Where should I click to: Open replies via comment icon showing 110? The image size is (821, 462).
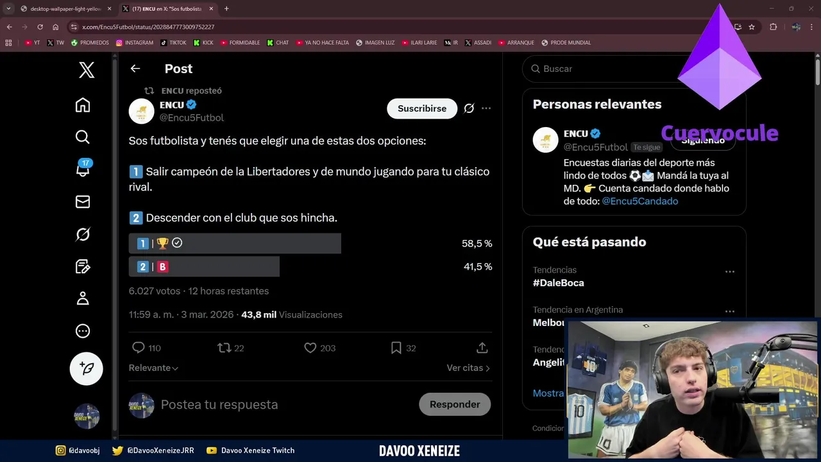(x=146, y=348)
